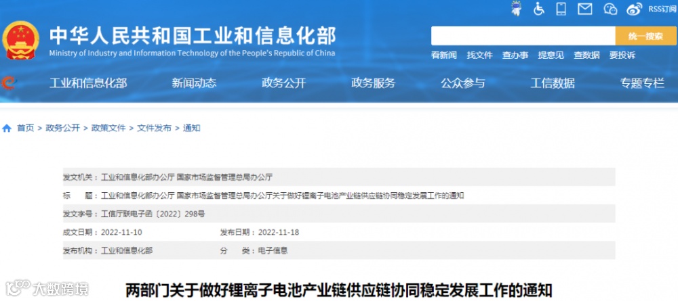This screenshot has width=678, height=301.
Task: Go to 政务公开 in the breadcrumb
Action: point(62,128)
